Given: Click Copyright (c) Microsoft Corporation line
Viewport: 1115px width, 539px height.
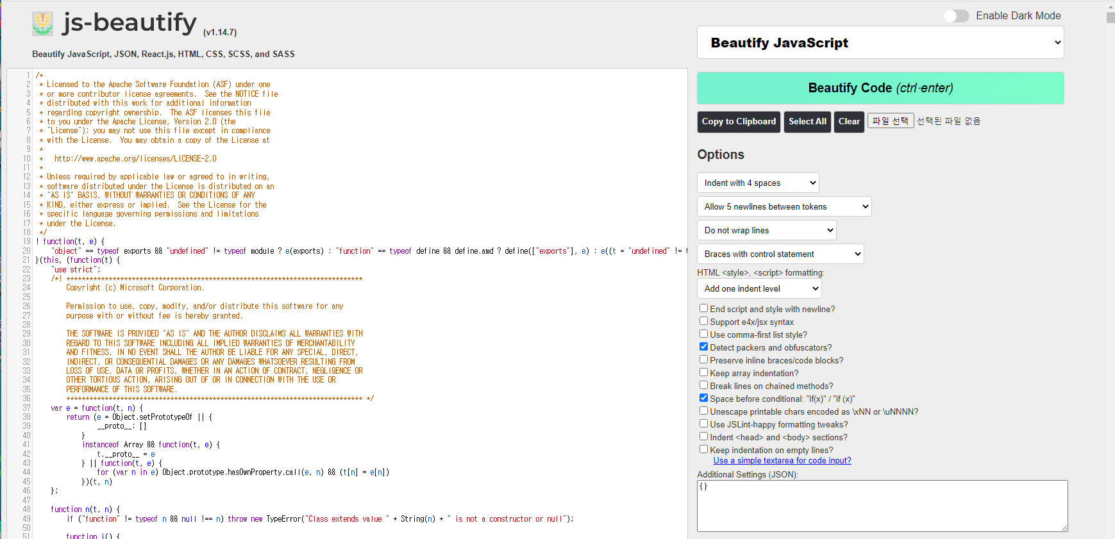Looking at the screenshot, I should point(135,288).
